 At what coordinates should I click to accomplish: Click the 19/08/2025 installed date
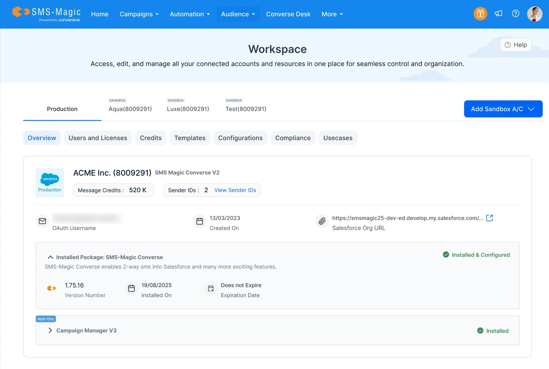pyautogui.click(x=157, y=285)
